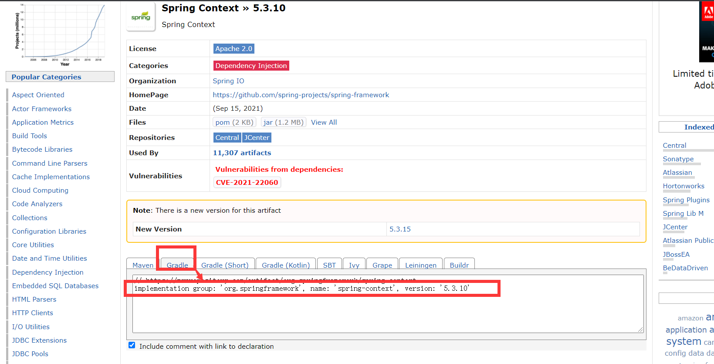This screenshot has height=364, width=714.
Task: Open Embedded SQL Databases category
Action: [55, 286]
